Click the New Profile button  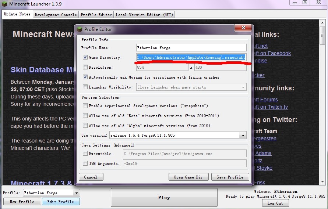[x=22, y=202]
